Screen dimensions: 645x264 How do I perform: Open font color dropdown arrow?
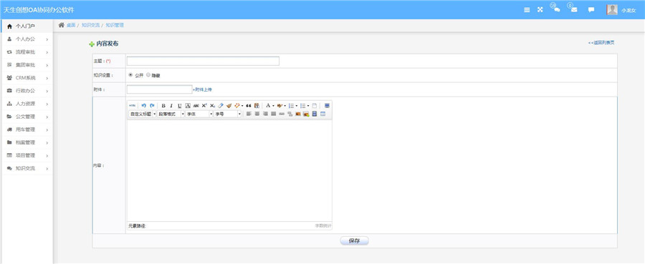click(x=273, y=106)
